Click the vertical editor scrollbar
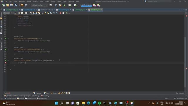The image size is (188, 106). pyautogui.click(x=185, y=62)
